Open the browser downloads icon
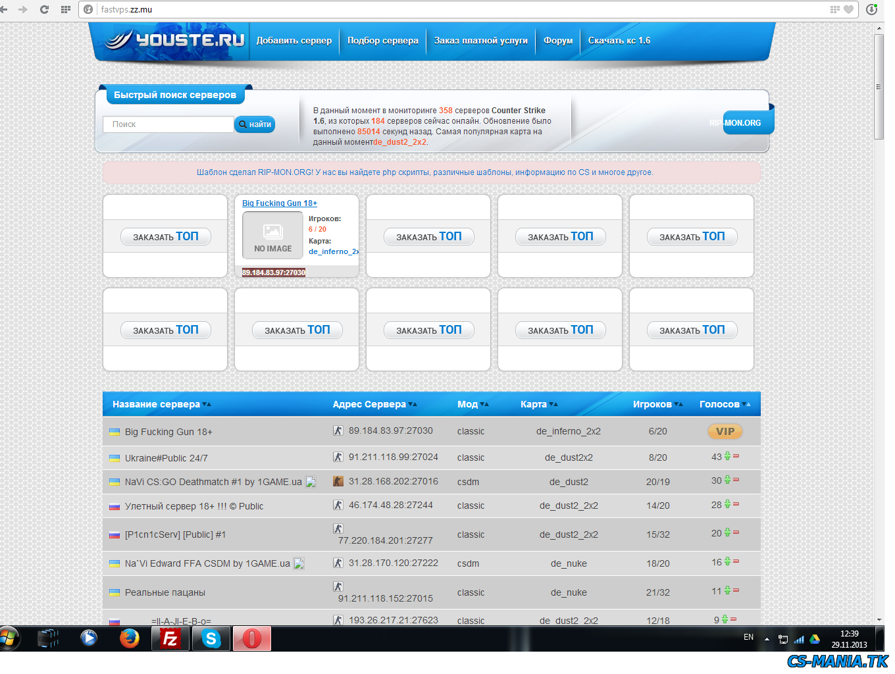Image resolution: width=895 pixels, height=674 pixels. [871, 9]
